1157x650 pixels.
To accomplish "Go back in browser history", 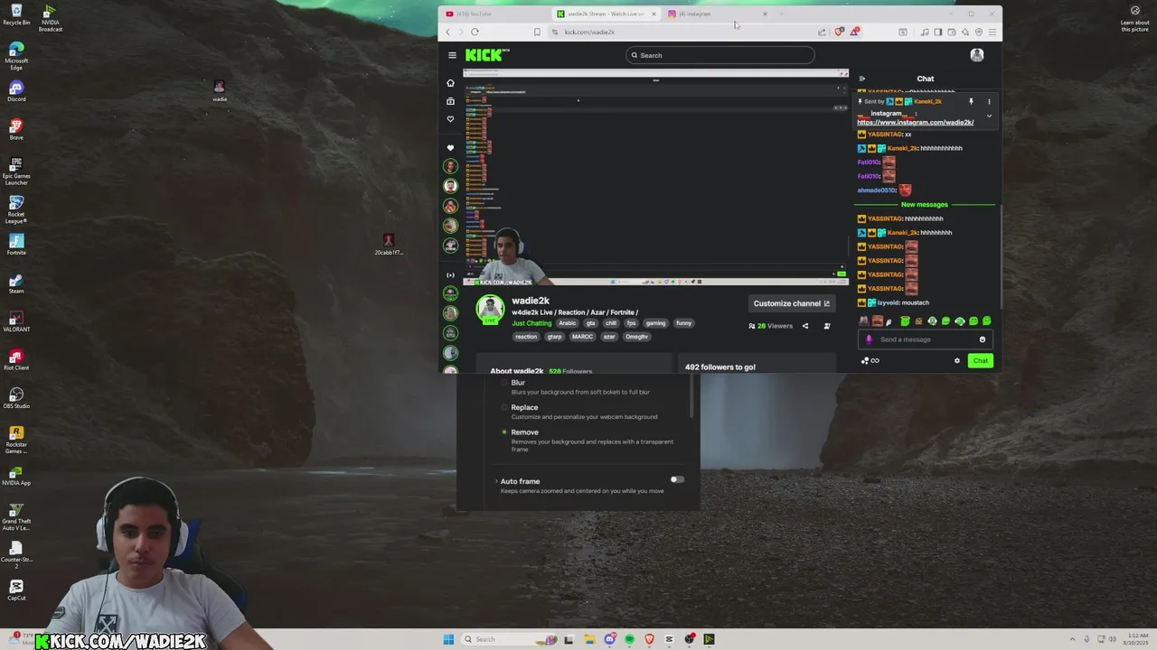I will [x=447, y=32].
